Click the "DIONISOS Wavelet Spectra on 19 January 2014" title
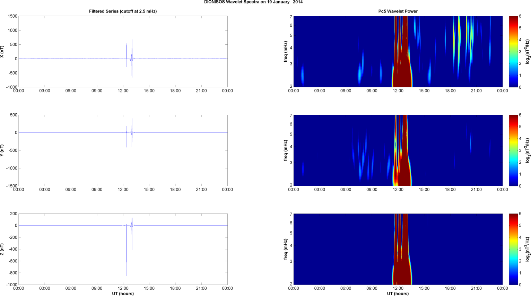531x296 pixels. 253,2
